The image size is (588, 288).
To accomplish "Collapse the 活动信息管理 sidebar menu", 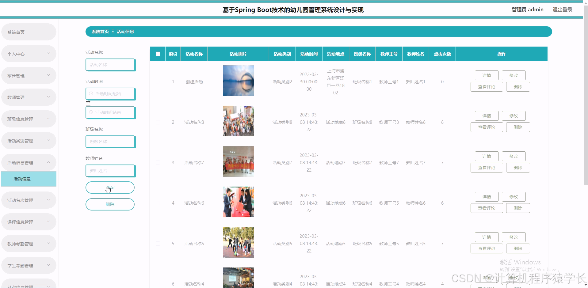I will pyautogui.click(x=29, y=162).
